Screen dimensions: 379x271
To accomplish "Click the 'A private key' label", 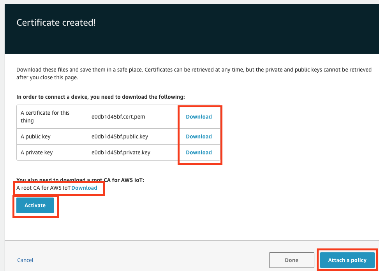I will [x=37, y=152].
